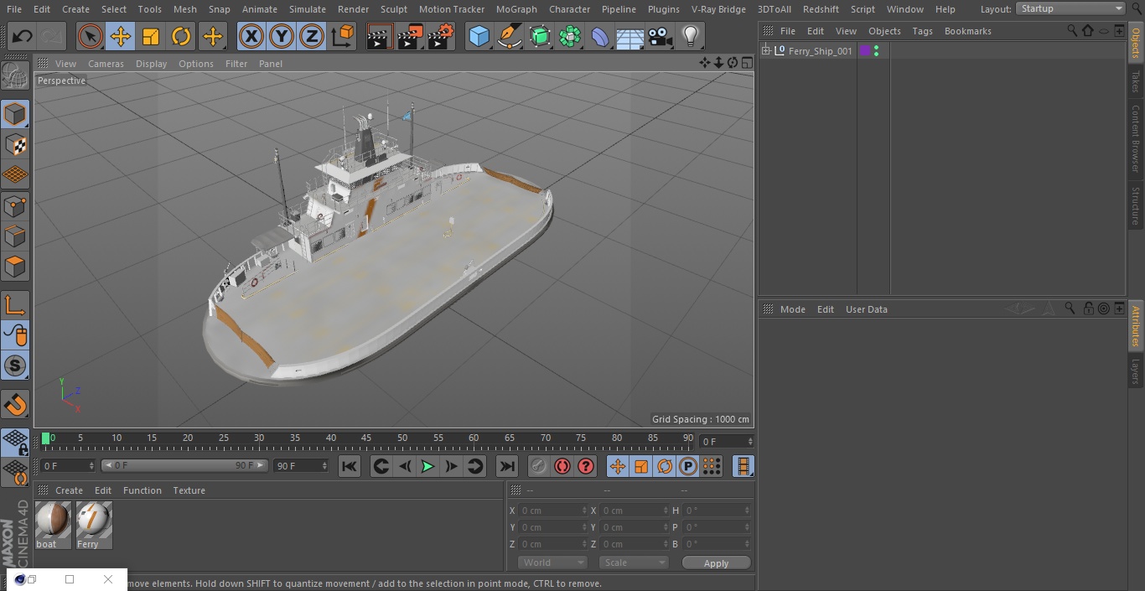The image size is (1145, 591).
Task: Select the Live Selection tool
Action: click(x=91, y=36)
